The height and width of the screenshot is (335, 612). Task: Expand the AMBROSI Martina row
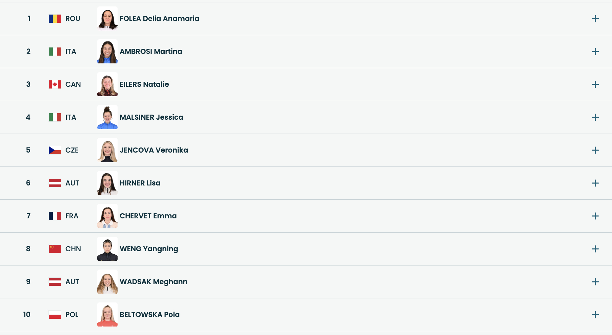[595, 52]
